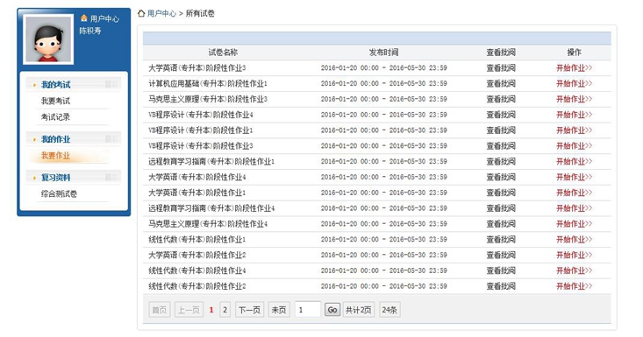Select 我要作业 in the sidebar
The image size is (643, 337).
(x=55, y=156)
